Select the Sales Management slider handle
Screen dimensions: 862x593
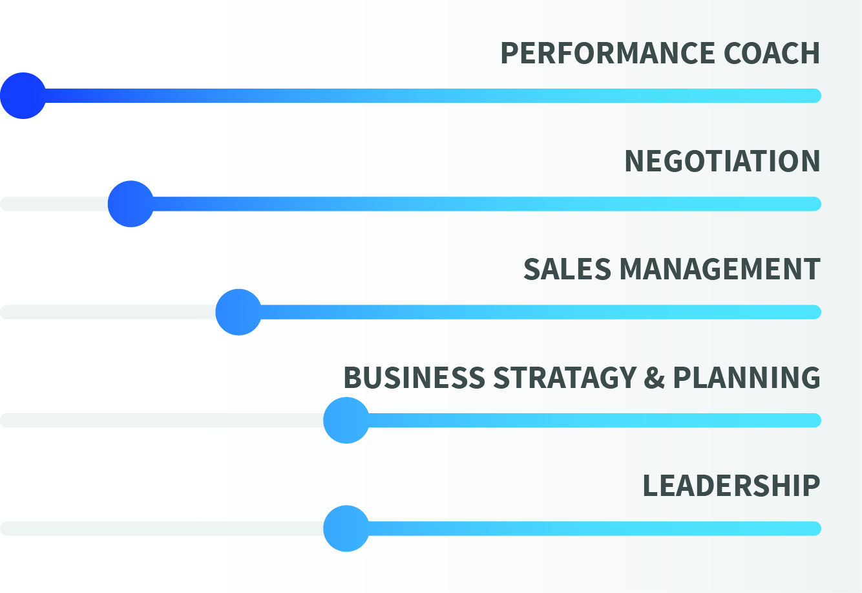pyautogui.click(x=238, y=312)
